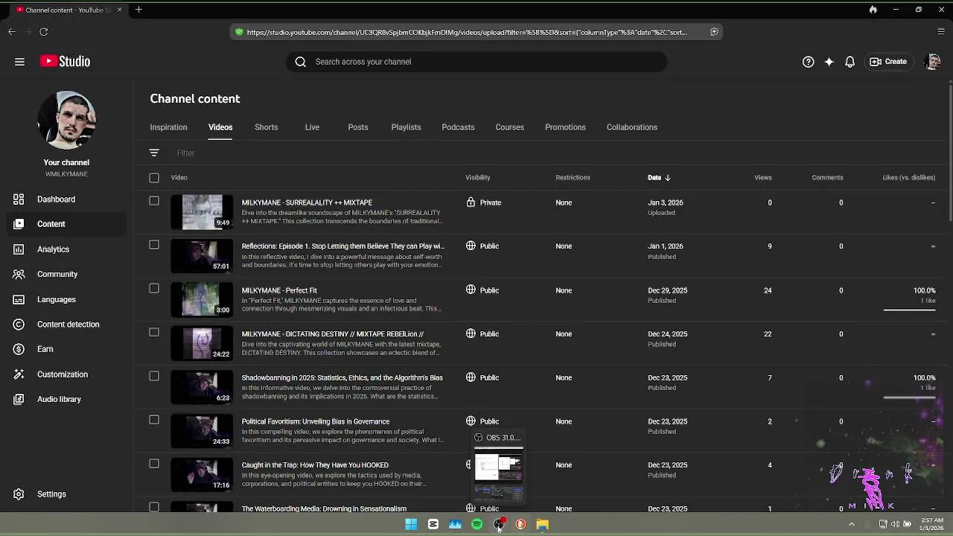
Task: Open Private visibility dropdown for SURREALALITY
Action: [484, 202]
